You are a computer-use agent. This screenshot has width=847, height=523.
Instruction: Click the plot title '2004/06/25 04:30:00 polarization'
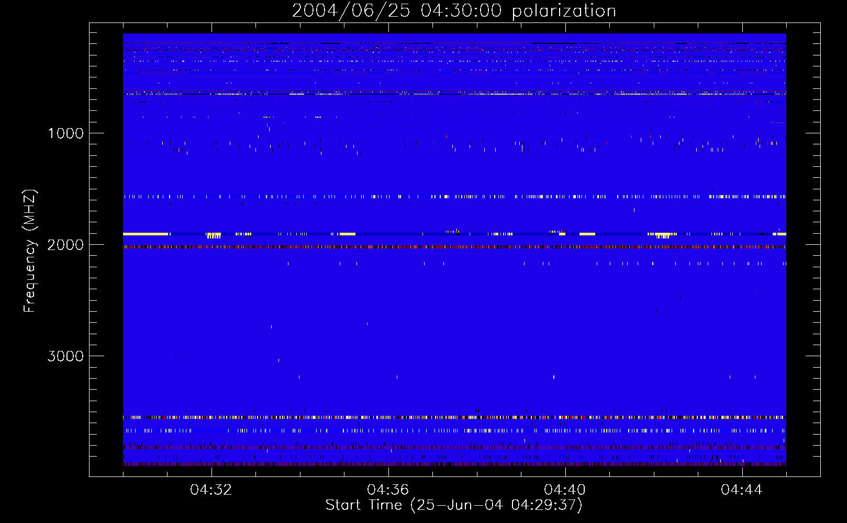point(454,11)
